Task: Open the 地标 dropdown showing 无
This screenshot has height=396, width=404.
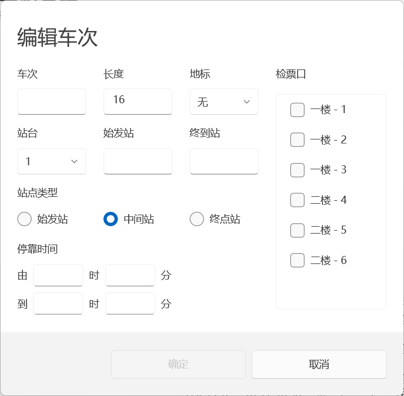Action: pos(224,102)
